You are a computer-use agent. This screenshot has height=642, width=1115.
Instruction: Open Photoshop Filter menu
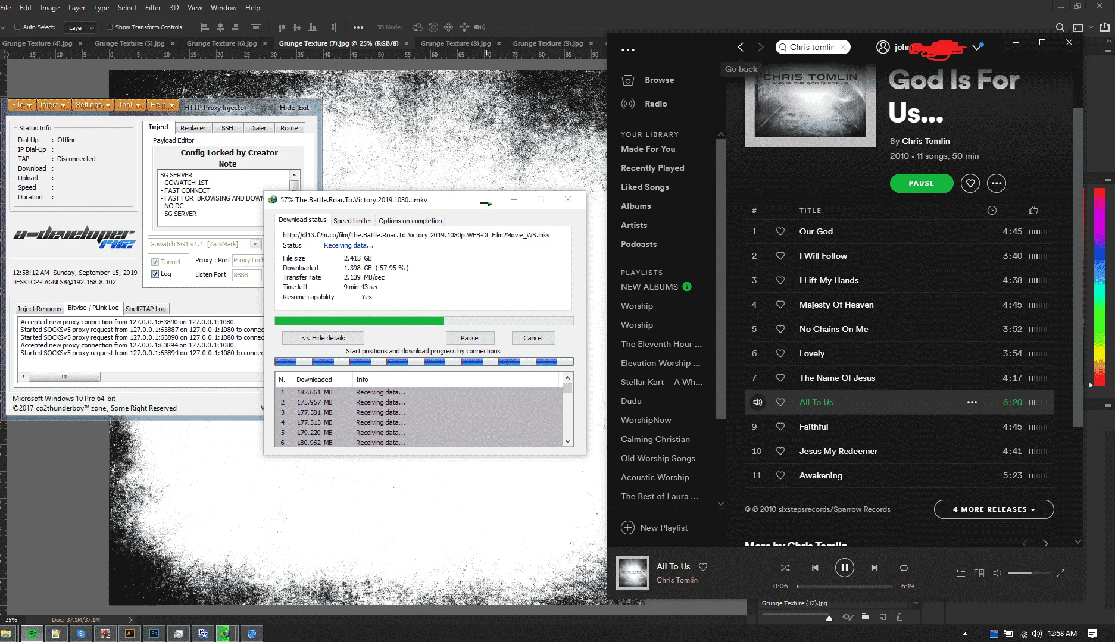tap(153, 7)
